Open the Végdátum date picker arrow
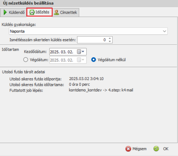Image resolution: width=178 pixels, height=156 pixels. 83,60
